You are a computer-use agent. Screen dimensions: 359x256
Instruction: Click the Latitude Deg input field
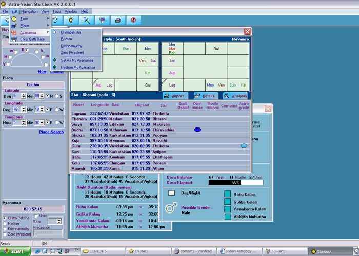(17, 96)
